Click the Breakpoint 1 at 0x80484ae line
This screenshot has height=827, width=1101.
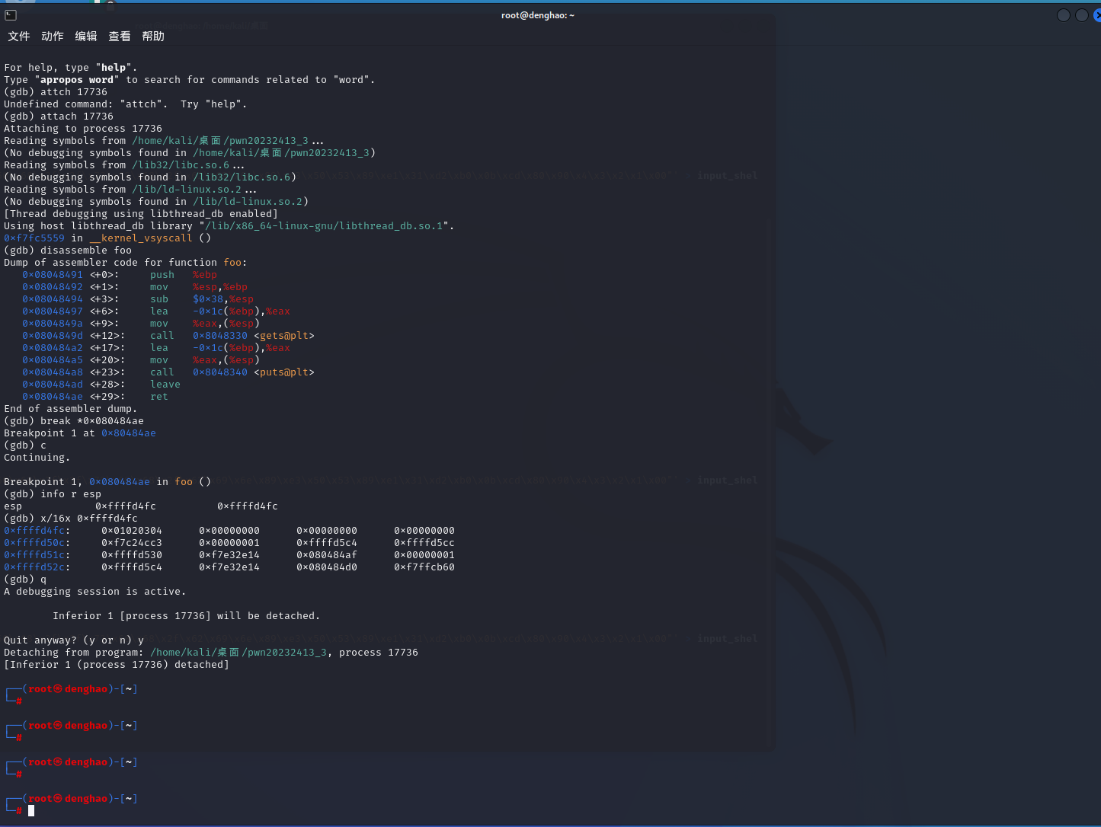(x=80, y=433)
